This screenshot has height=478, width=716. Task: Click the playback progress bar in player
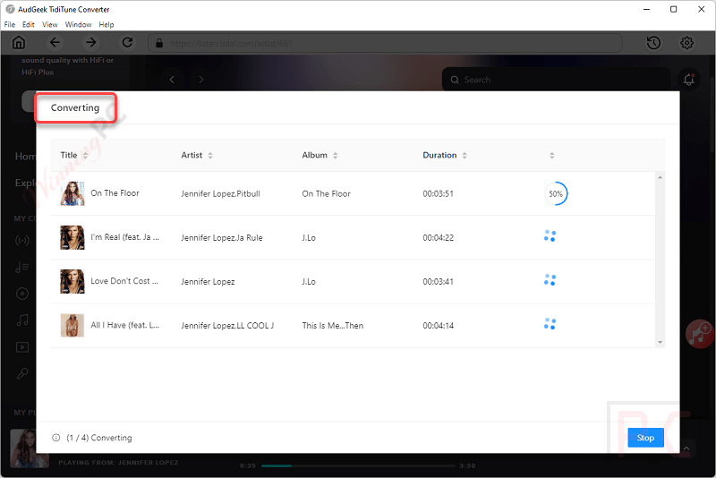click(x=358, y=465)
